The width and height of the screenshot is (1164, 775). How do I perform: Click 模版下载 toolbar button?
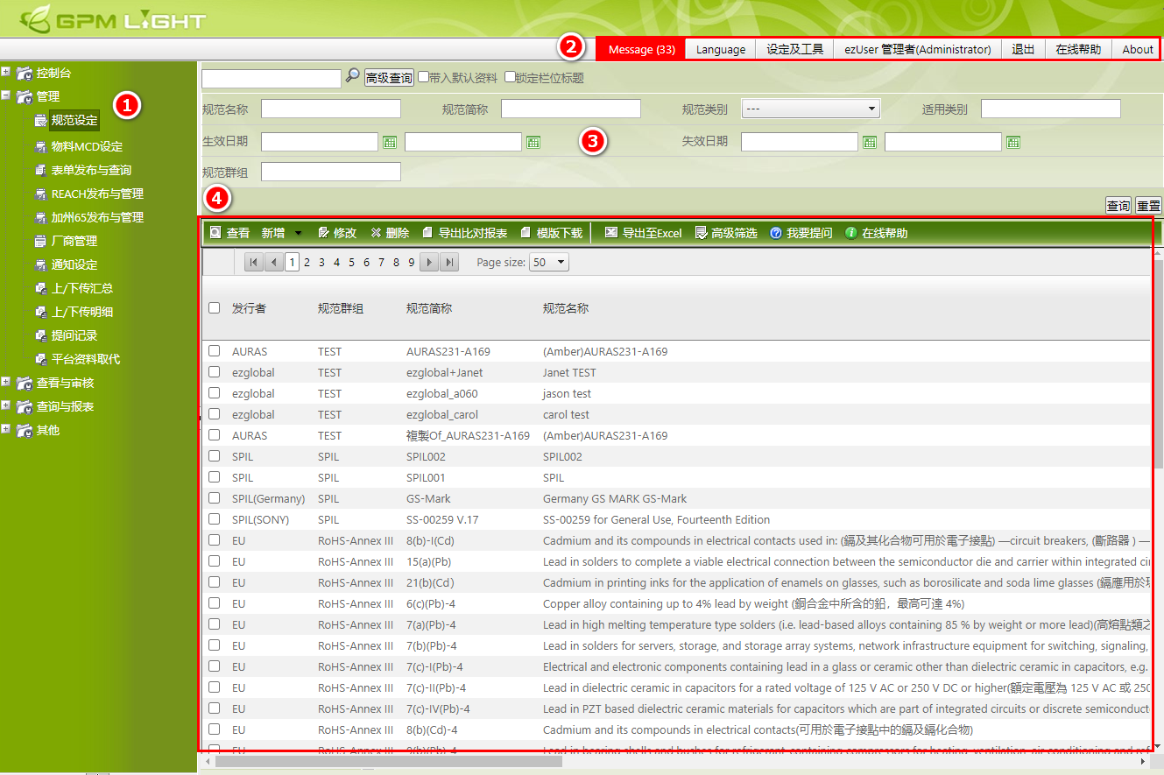pyautogui.click(x=551, y=233)
